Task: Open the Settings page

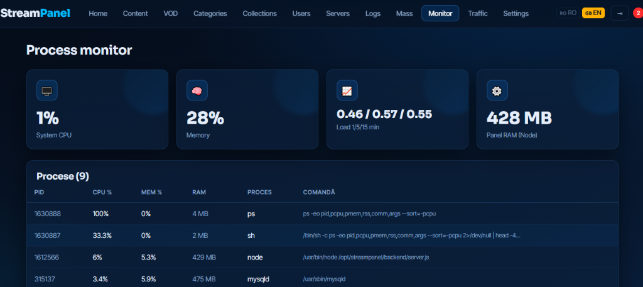Action: [516, 14]
